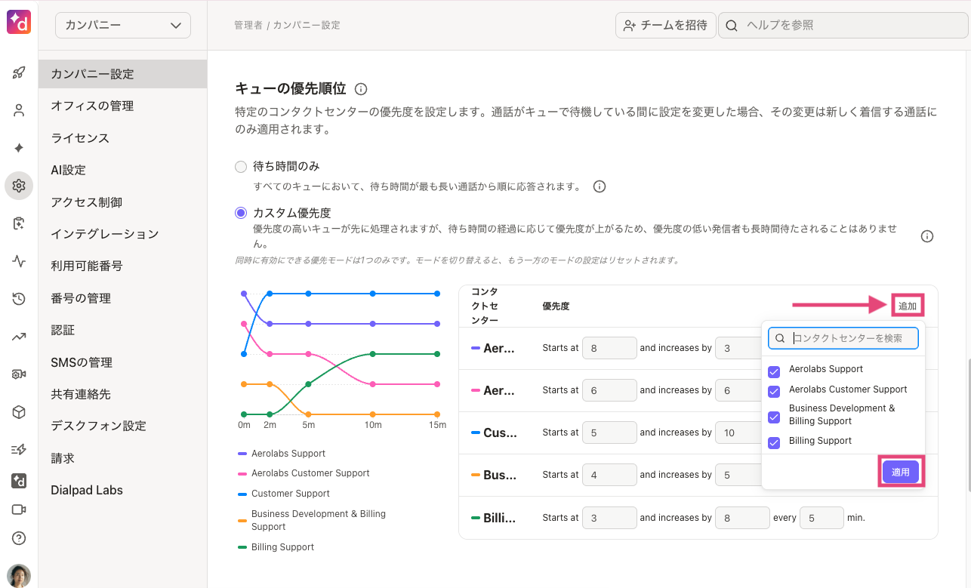This screenshot has width=971, height=588.
Task: Uncheck Aerolabs Support checkbox
Action: coord(774,371)
